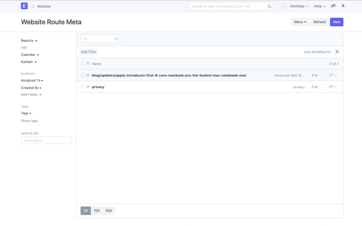Set page size to 100 rows
Screen dimensions: 362x226
(x=97, y=211)
